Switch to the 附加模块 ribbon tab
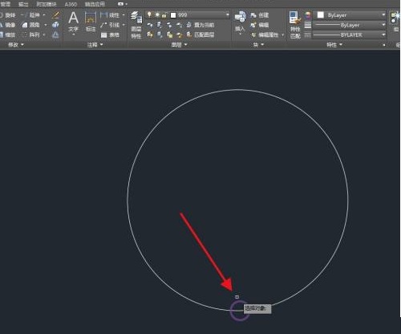 click(x=47, y=4)
